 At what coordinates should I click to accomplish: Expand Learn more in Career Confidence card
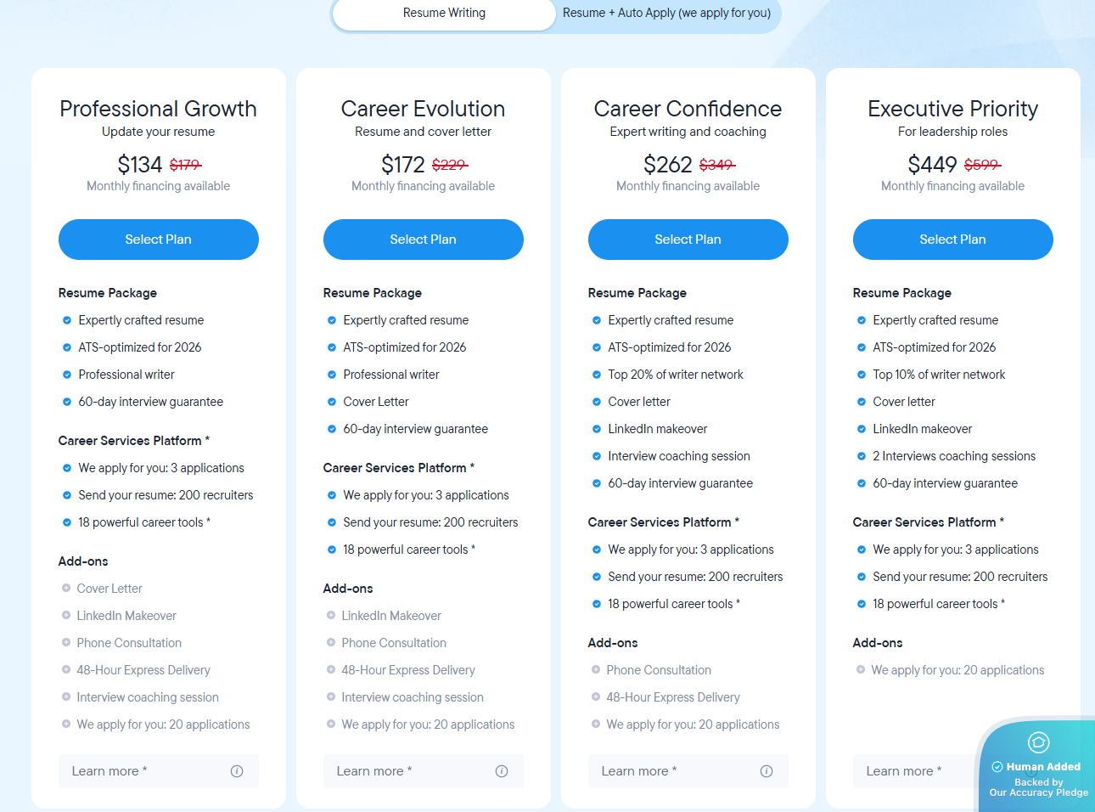click(639, 771)
